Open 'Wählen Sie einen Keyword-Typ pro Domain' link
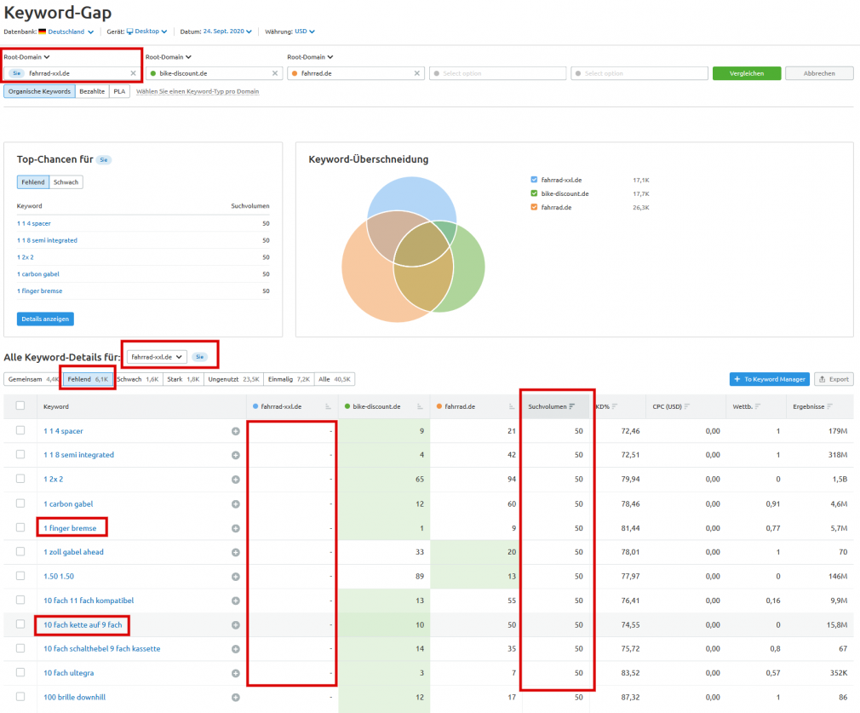Image resolution: width=860 pixels, height=713 pixels. pyautogui.click(x=198, y=92)
